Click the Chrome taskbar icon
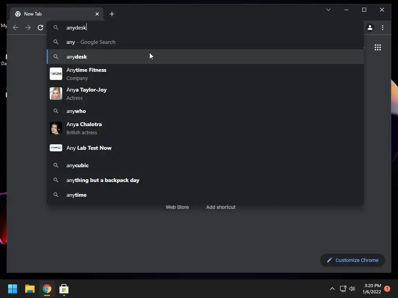398x298 pixels. (x=47, y=289)
